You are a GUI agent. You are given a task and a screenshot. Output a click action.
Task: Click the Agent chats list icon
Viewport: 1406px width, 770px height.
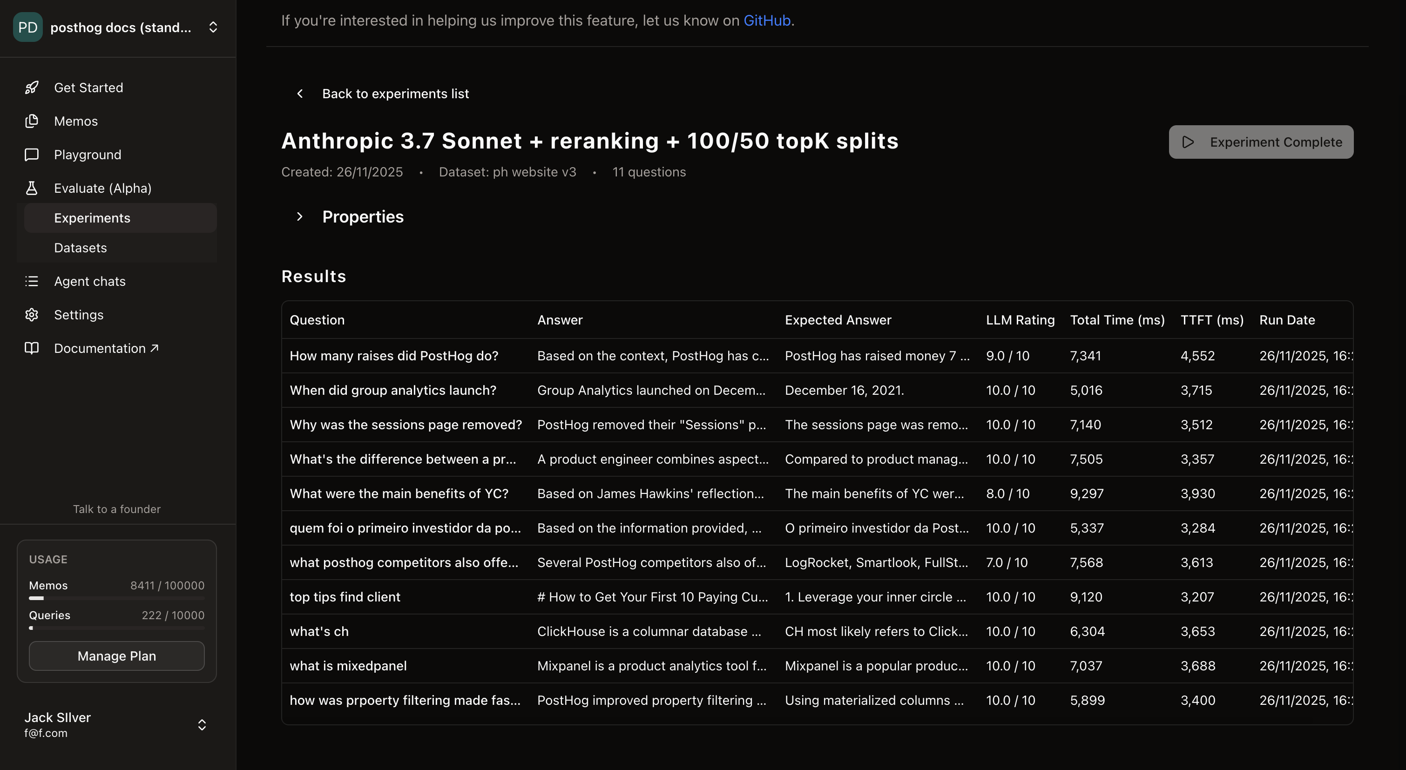(x=32, y=281)
